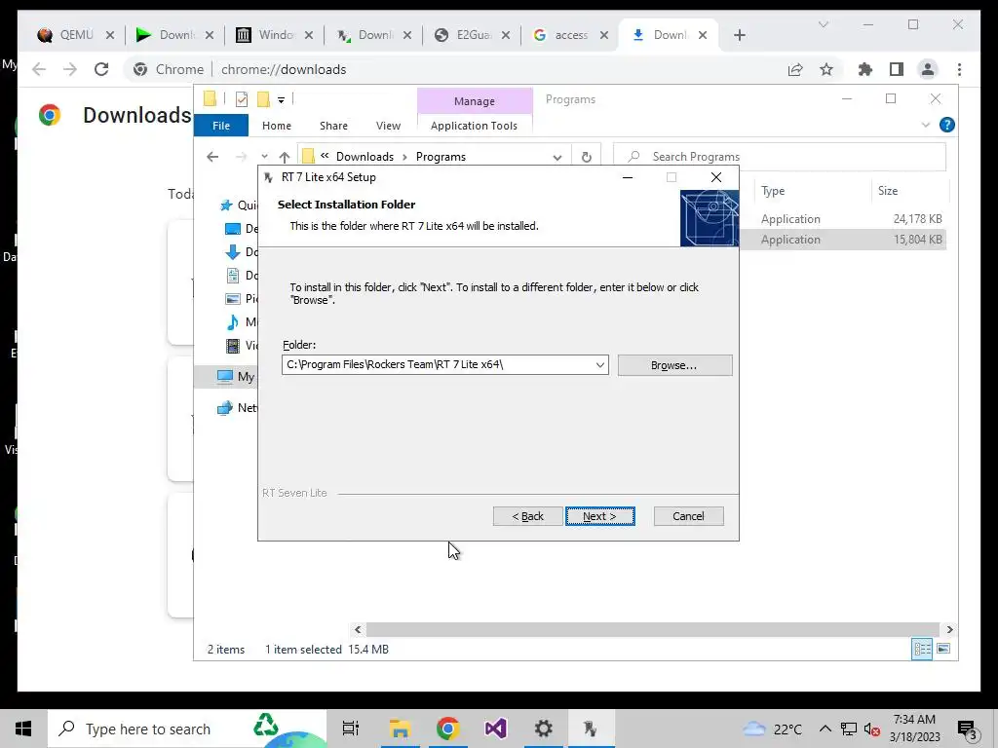Image resolution: width=998 pixels, height=748 pixels.
Task: Go up one folder level in Explorer
Action: click(x=284, y=157)
